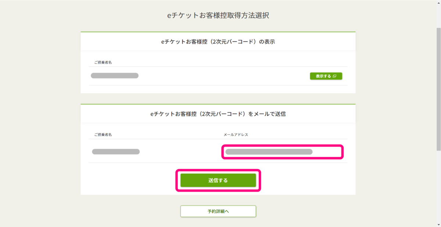Click the をメールで送信 section heading

(x=218, y=114)
